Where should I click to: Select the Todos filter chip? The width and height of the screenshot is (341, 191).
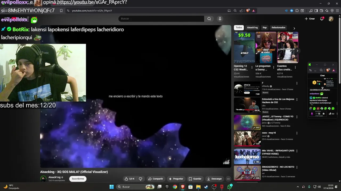point(239,28)
